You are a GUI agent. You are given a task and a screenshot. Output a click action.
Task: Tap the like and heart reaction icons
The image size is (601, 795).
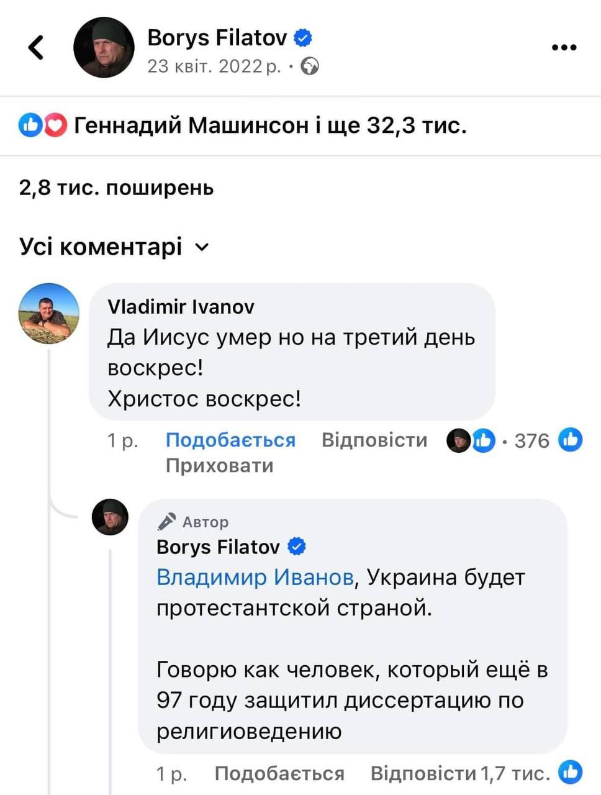point(42,126)
